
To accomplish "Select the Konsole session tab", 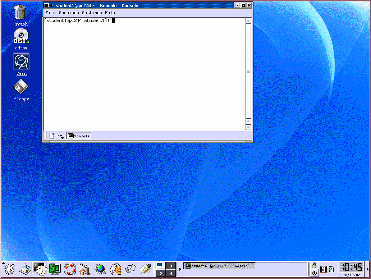I will tap(79, 136).
